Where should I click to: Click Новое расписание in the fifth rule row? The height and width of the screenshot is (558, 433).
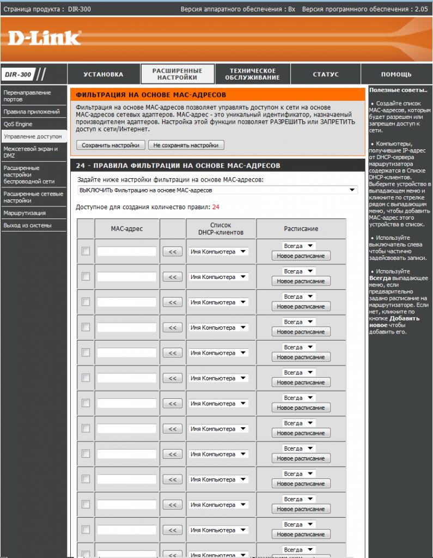tap(301, 357)
